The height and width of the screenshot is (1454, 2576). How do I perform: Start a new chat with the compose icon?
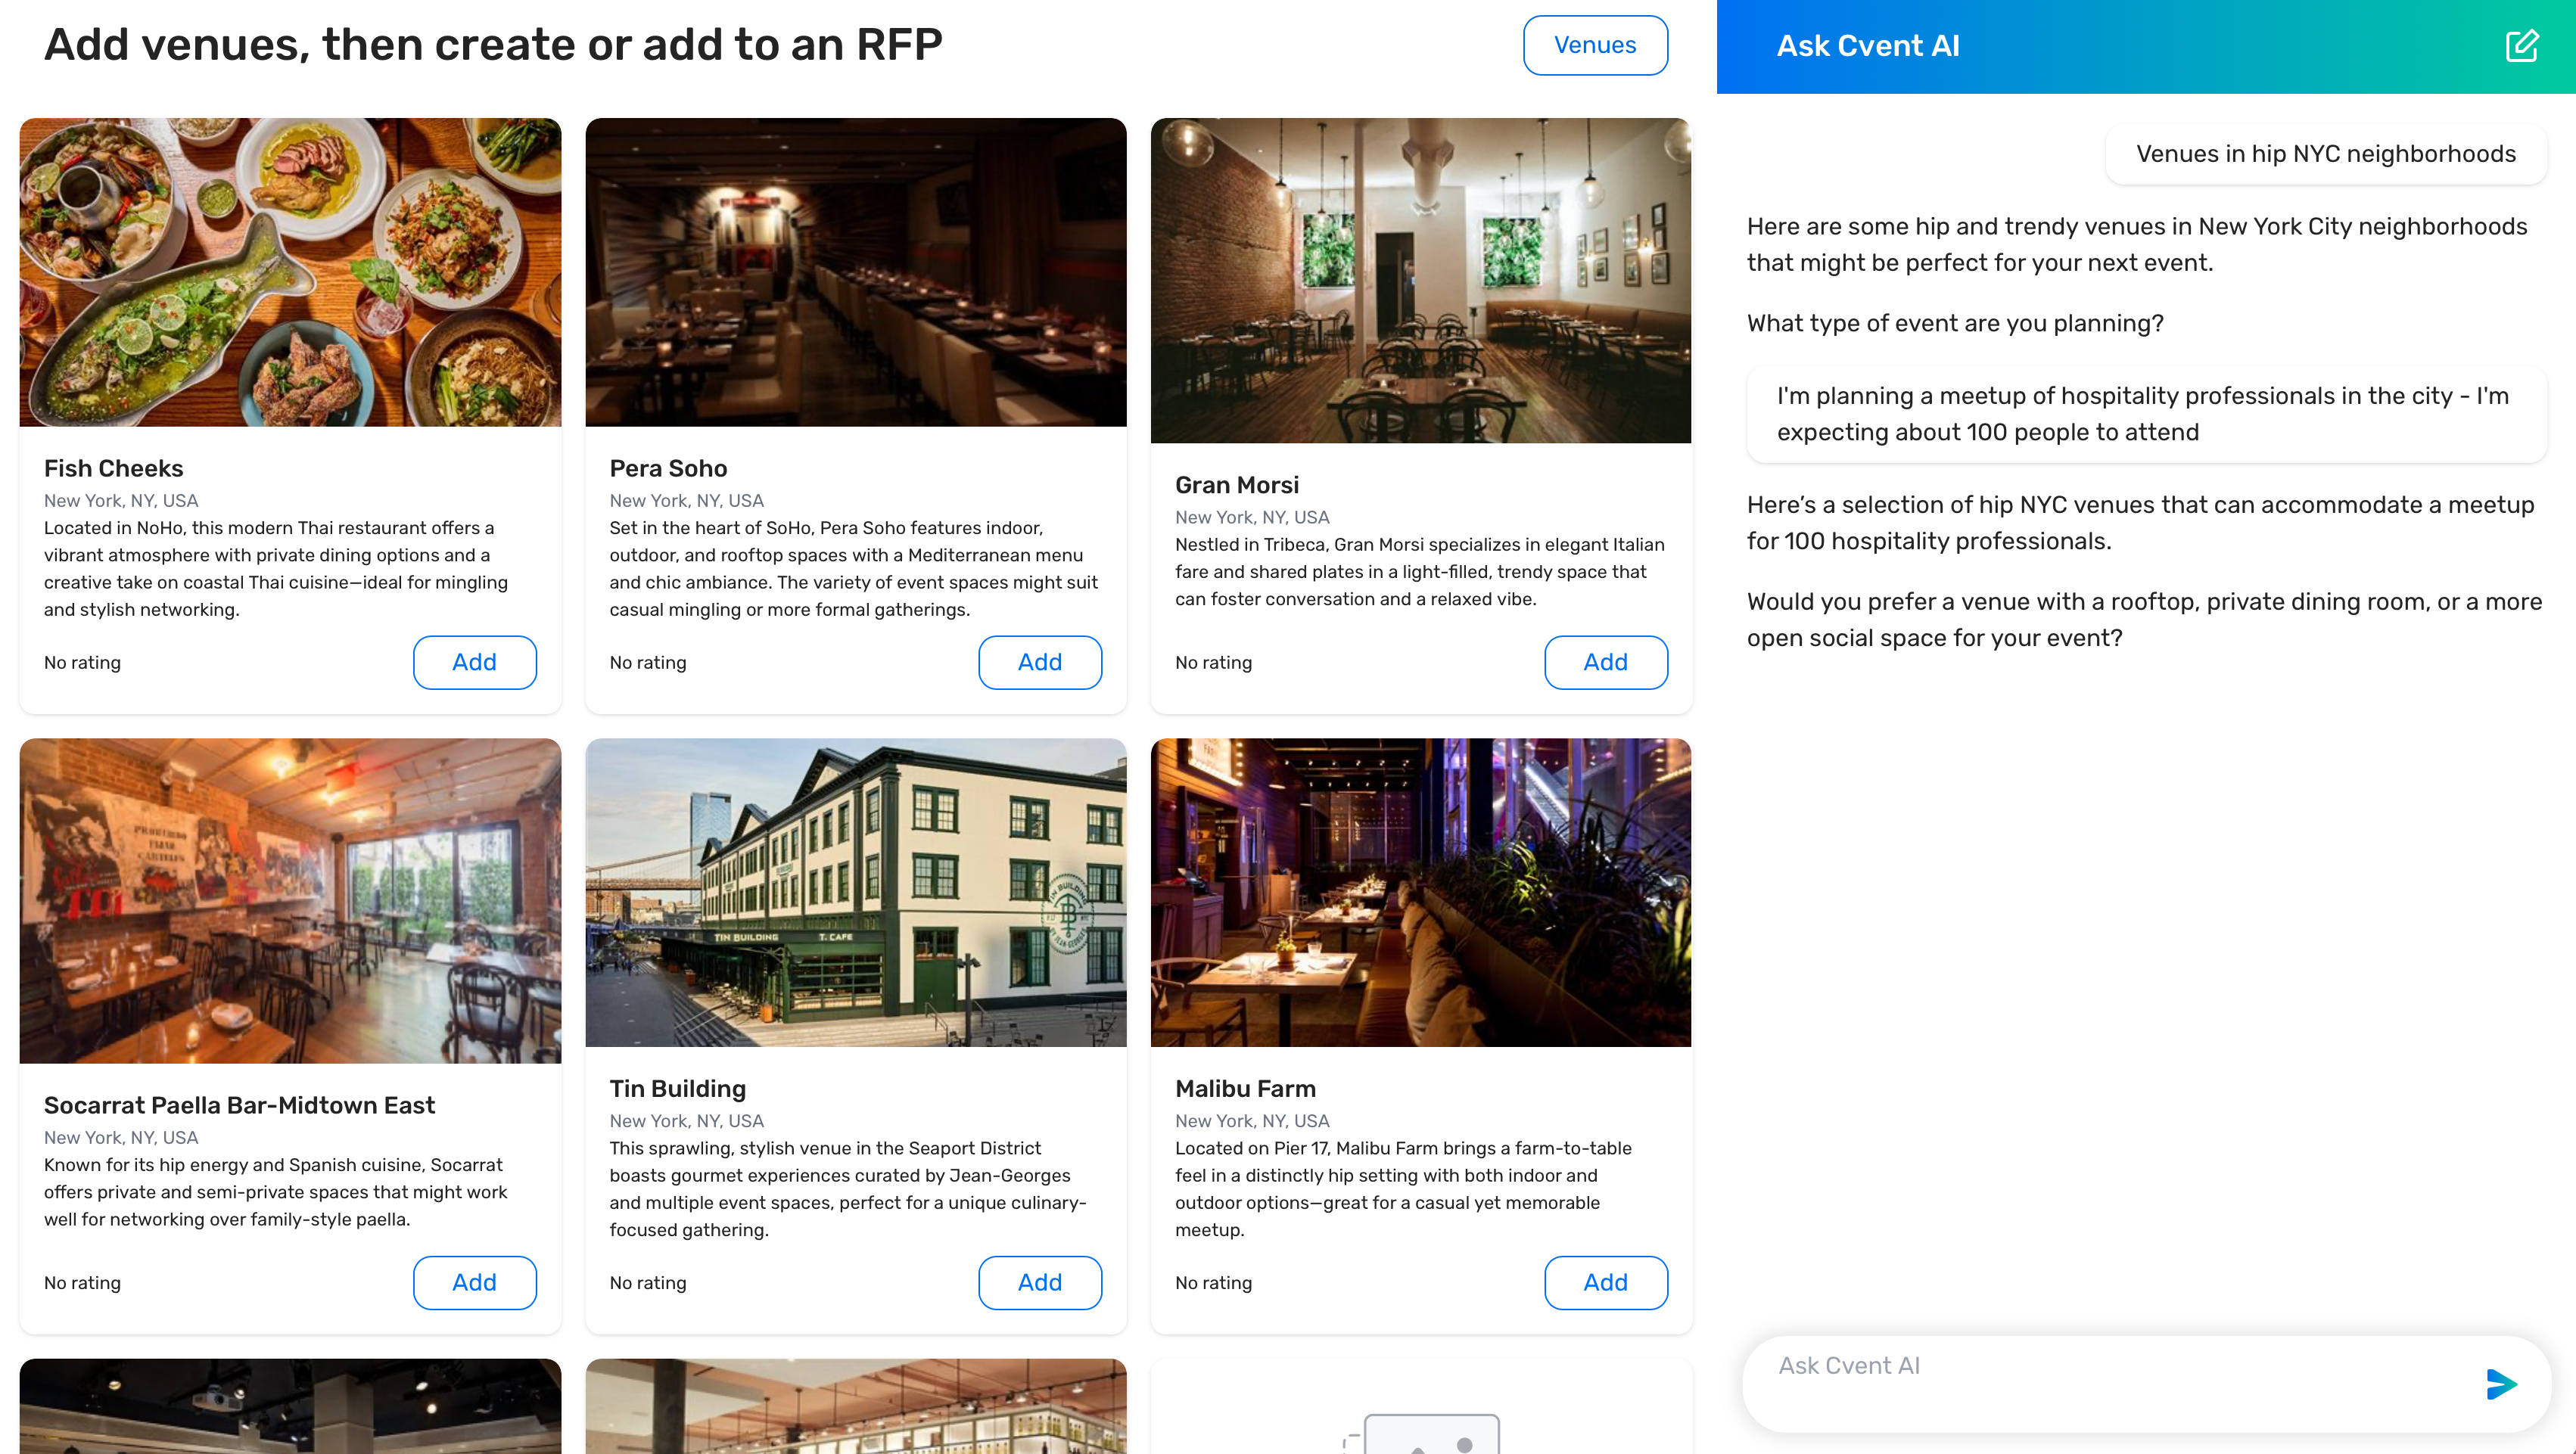point(2521,46)
